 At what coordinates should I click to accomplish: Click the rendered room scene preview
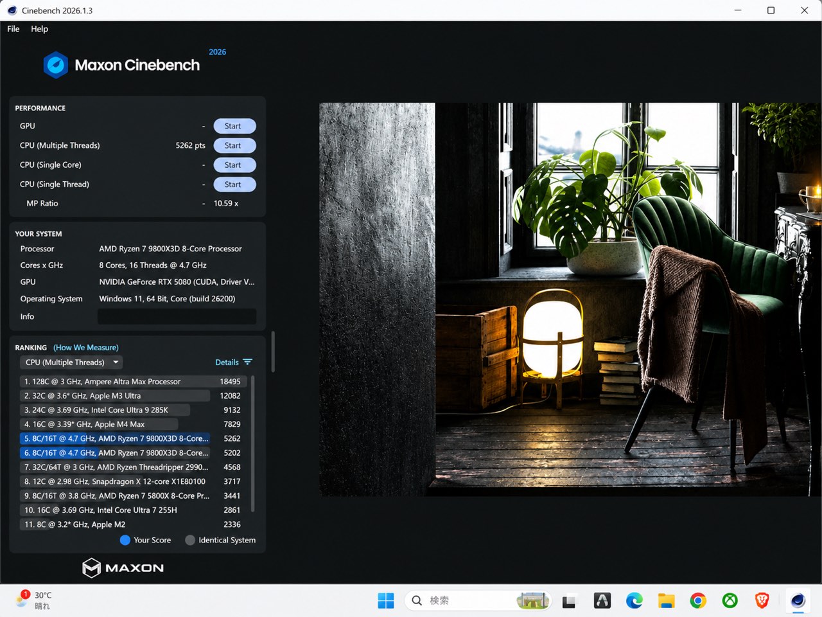(570, 300)
